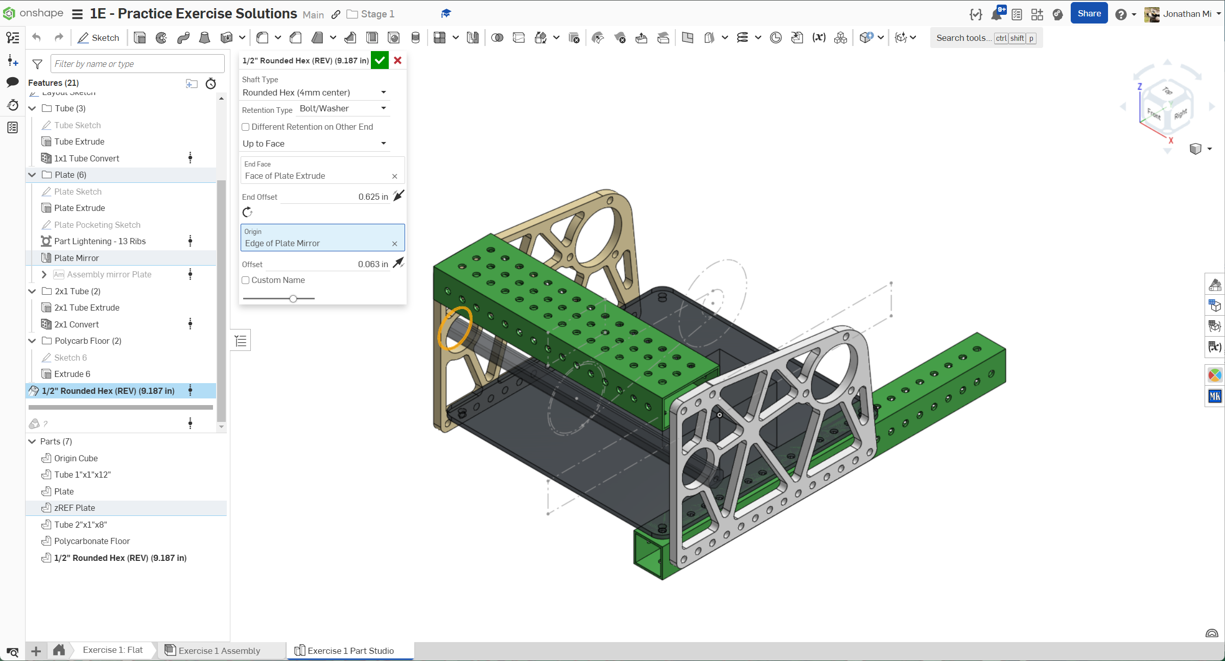Select the Revolve tool icon
1225x661 pixels.
161,38
